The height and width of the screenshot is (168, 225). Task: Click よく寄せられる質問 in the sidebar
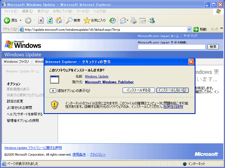19,108
